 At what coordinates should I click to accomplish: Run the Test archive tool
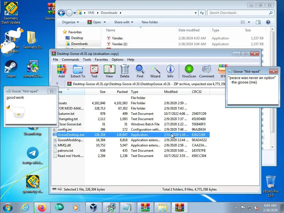[94, 71]
